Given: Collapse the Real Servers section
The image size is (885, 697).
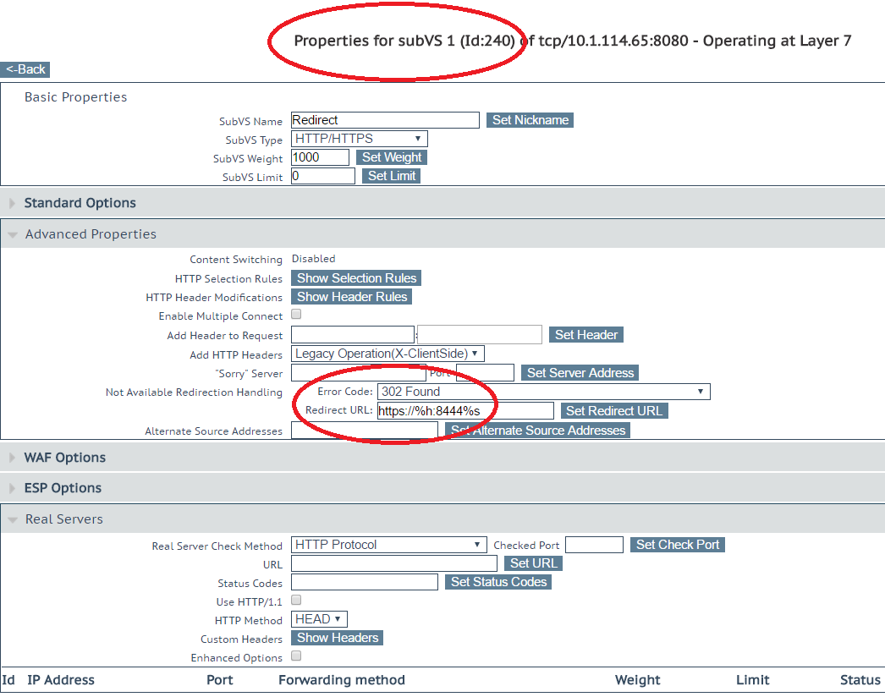Looking at the screenshot, I should 63,519.
